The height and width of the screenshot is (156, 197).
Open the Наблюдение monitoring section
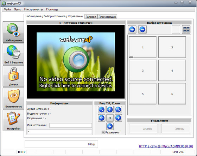click(x=13, y=32)
